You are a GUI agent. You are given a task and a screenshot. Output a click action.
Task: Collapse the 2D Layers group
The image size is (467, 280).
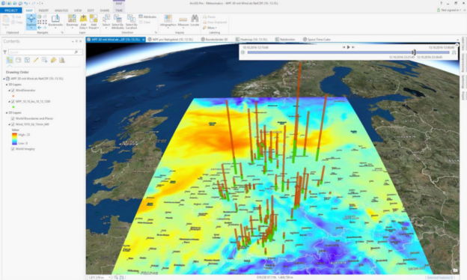7,113
